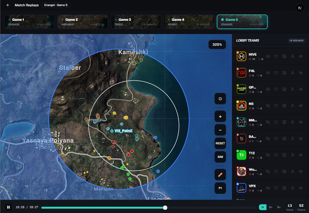Open image icon for F4L

tap(284, 73)
